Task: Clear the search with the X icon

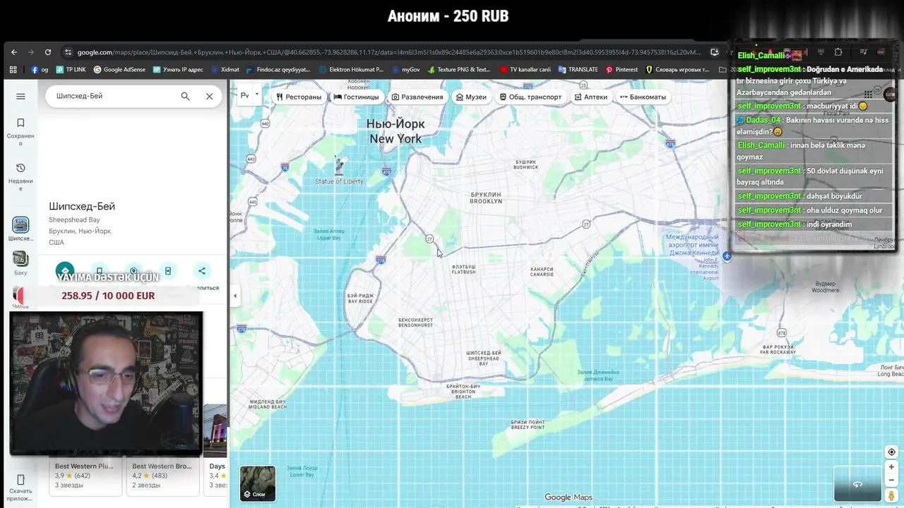Action: pos(209,97)
